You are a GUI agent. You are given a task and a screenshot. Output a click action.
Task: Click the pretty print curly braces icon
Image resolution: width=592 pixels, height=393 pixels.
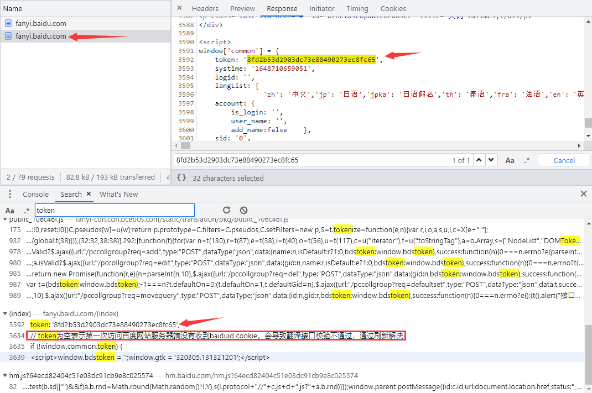pyautogui.click(x=181, y=178)
